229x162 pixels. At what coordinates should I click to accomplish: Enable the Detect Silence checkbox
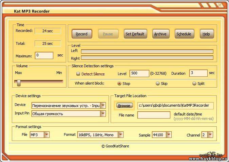pos(78,74)
